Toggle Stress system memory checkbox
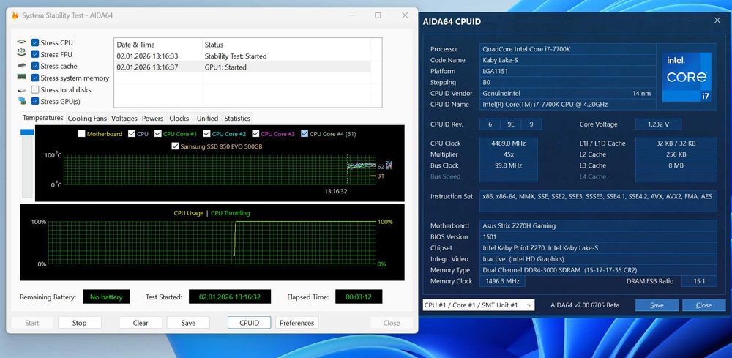Viewport: 732px width, 358px height. (x=35, y=78)
